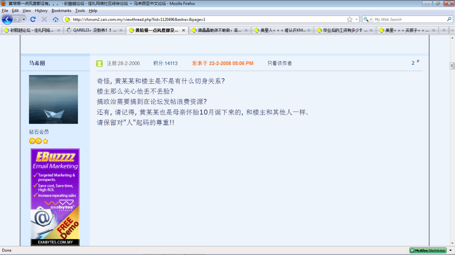The width and height of the screenshot is (455, 255).
Task: Click the Back navigation arrow
Action: [8, 20]
